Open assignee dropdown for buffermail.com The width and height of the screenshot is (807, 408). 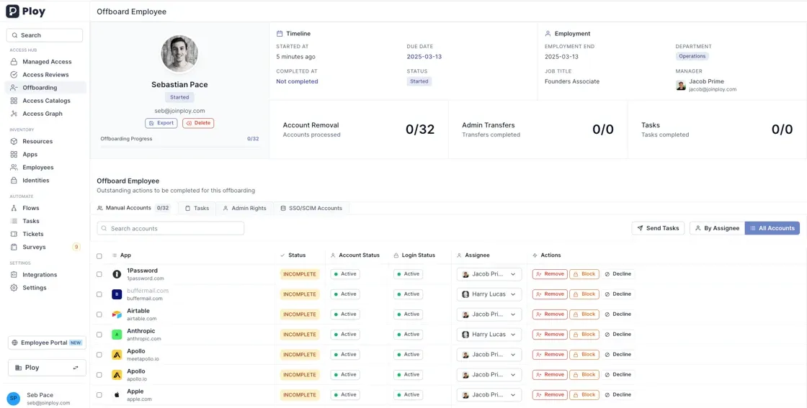489,294
